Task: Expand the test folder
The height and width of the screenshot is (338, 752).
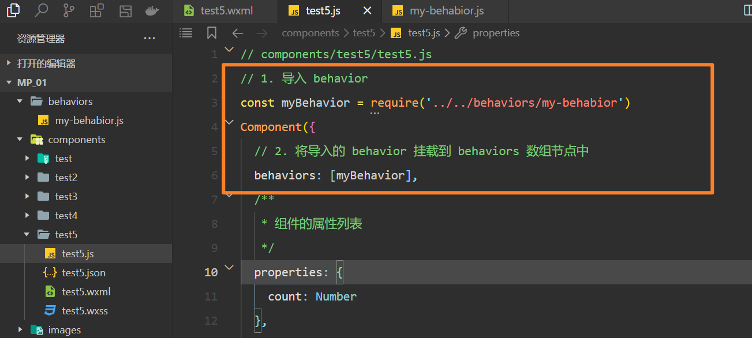Action: click(x=86, y=159)
